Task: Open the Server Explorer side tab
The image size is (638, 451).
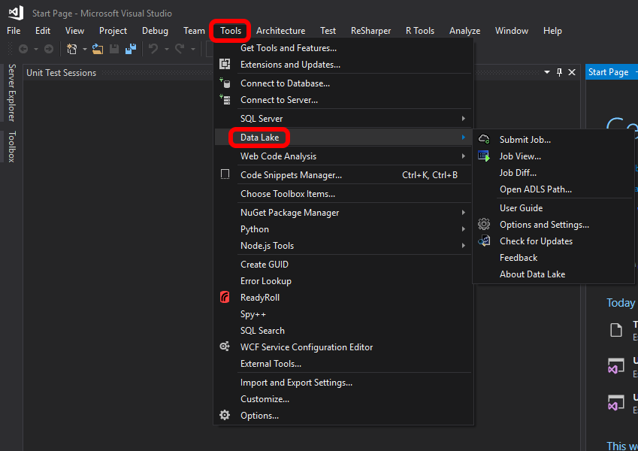Action: pyautogui.click(x=12, y=92)
